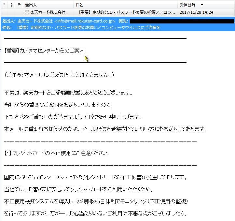Toggle the 受信日時 sort direction arrow
235x221 pixels.
(202, 5)
